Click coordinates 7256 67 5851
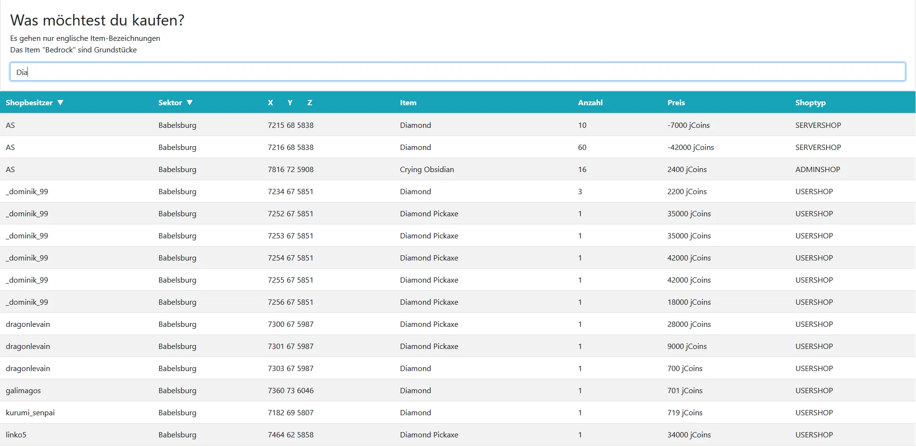This screenshot has height=447, width=916. [x=291, y=302]
